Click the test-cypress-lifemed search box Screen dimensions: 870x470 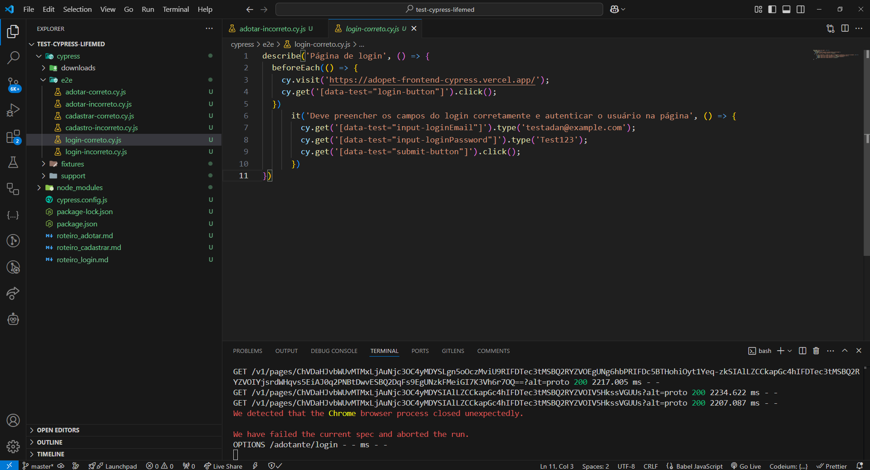click(439, 9)
